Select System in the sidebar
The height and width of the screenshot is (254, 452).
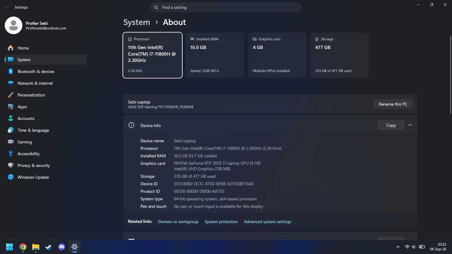pyautogui.click(x=46, y=60)
